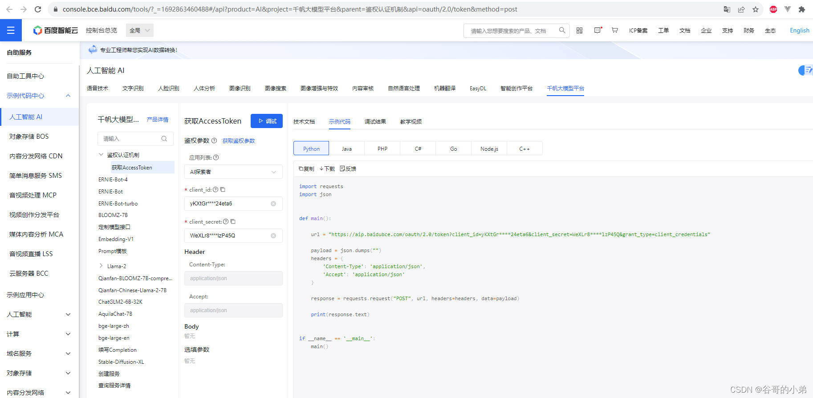Open the product grid icon

tap(579, 30)
